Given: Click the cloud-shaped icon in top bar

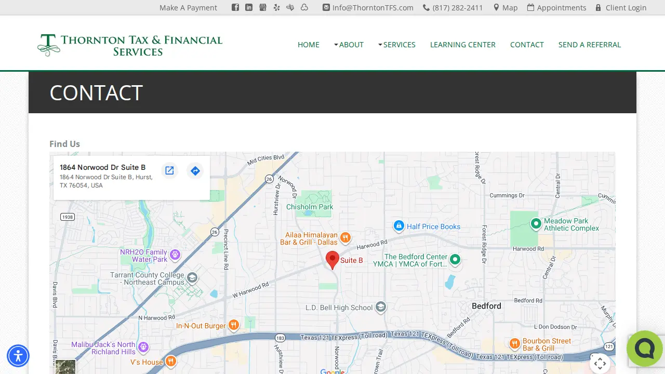Looking at the screenshot, I should pyautogui.click(x=304, y=7).
